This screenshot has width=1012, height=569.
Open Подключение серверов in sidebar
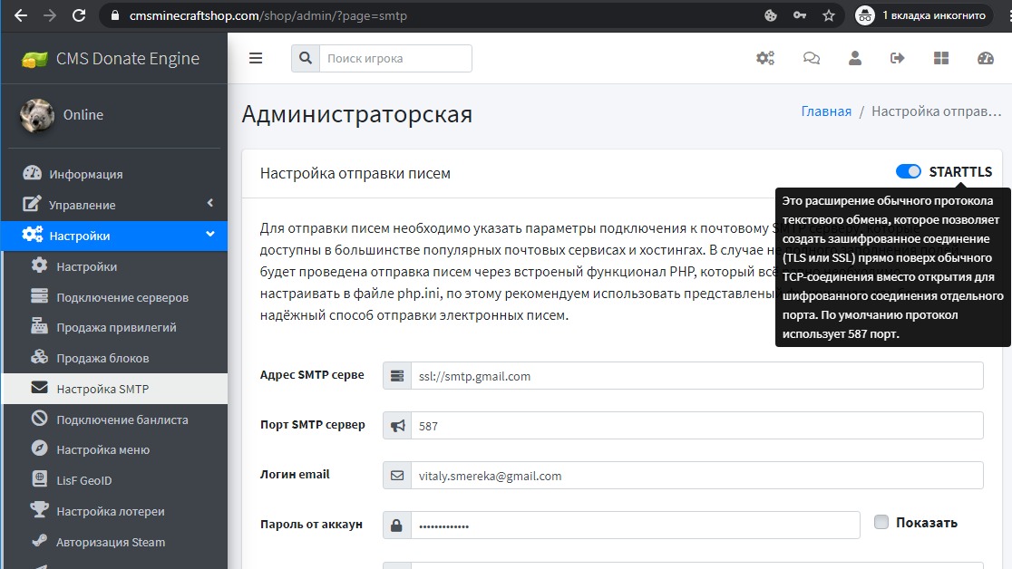click(122, 297)
